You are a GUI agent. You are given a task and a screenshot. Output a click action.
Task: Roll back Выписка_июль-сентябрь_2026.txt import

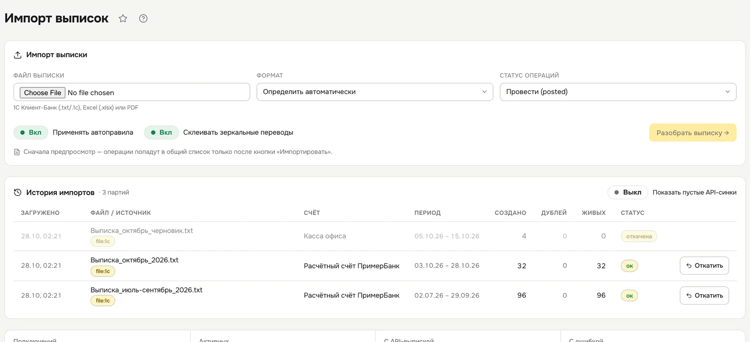coord(704,296)
